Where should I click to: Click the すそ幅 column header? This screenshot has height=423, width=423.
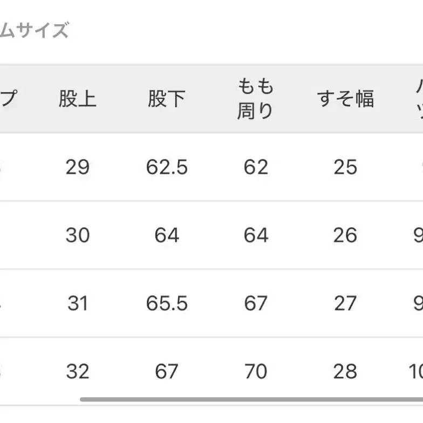coord(345,99)
